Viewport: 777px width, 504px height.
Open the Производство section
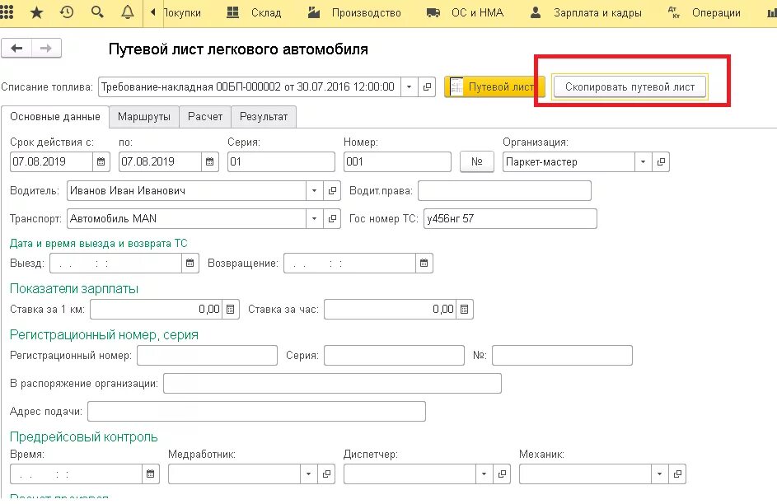point(353,13)
